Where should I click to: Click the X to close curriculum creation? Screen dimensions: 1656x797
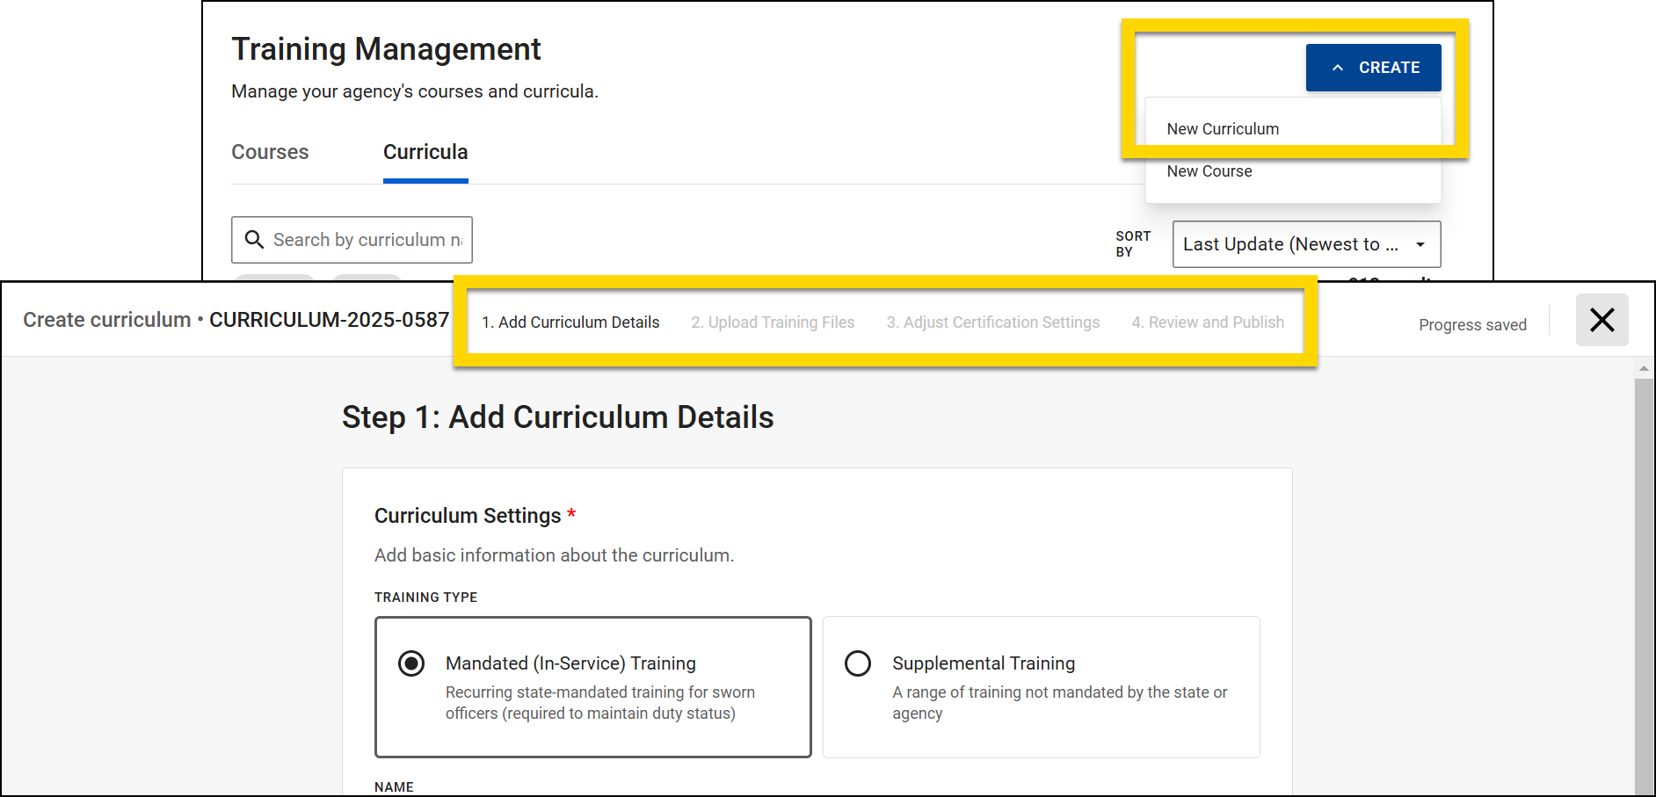point(1602,320)
